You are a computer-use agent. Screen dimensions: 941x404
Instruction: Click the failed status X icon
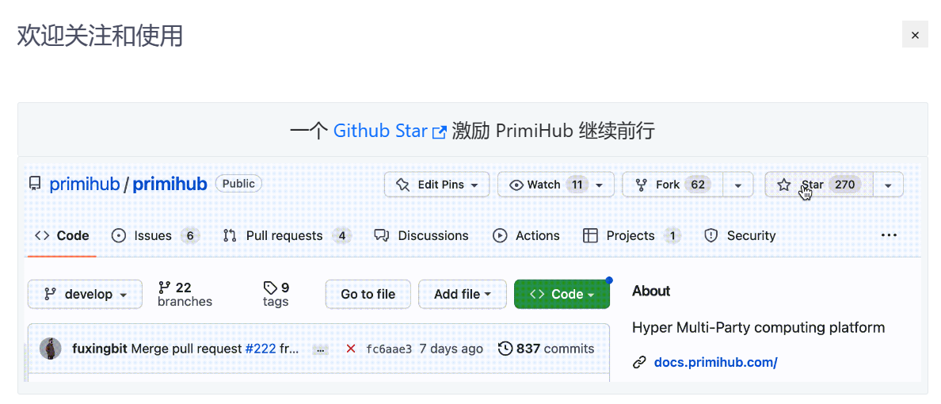click(x=351, y=349)
